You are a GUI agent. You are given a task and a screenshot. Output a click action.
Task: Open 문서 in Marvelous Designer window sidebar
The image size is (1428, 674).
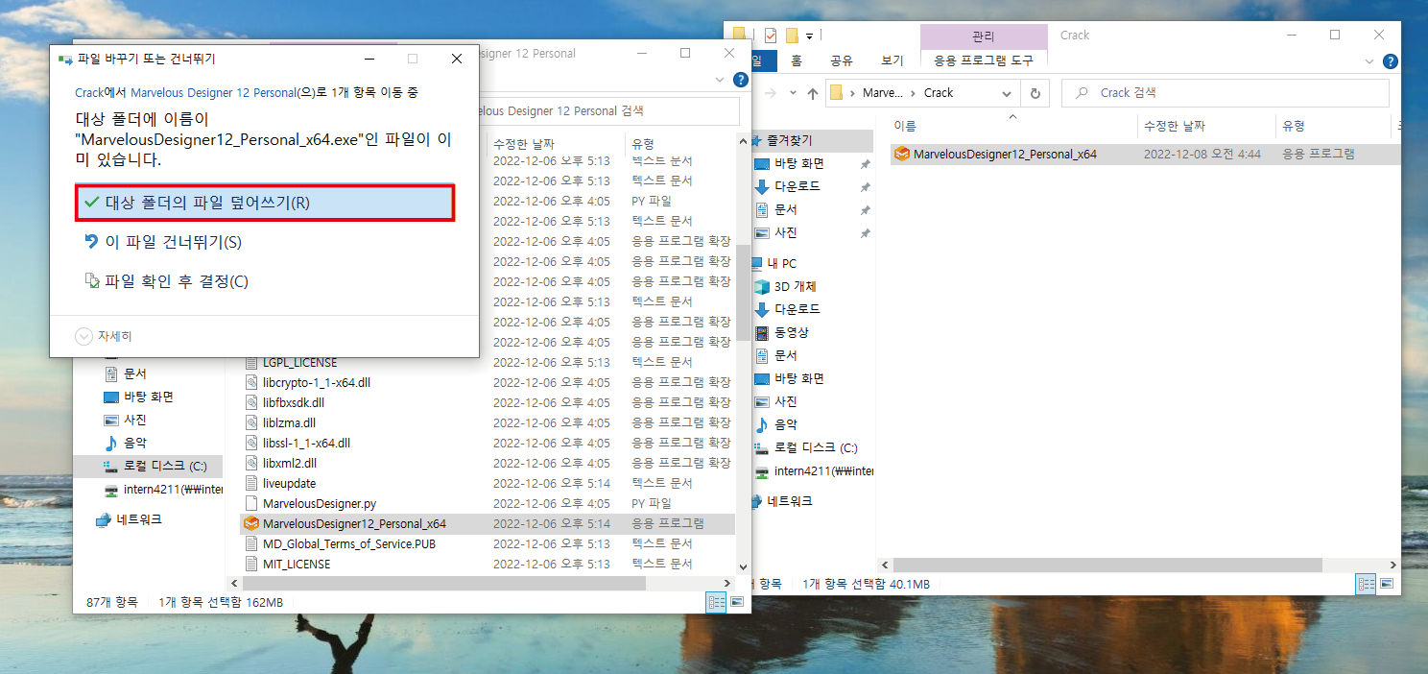135,373
